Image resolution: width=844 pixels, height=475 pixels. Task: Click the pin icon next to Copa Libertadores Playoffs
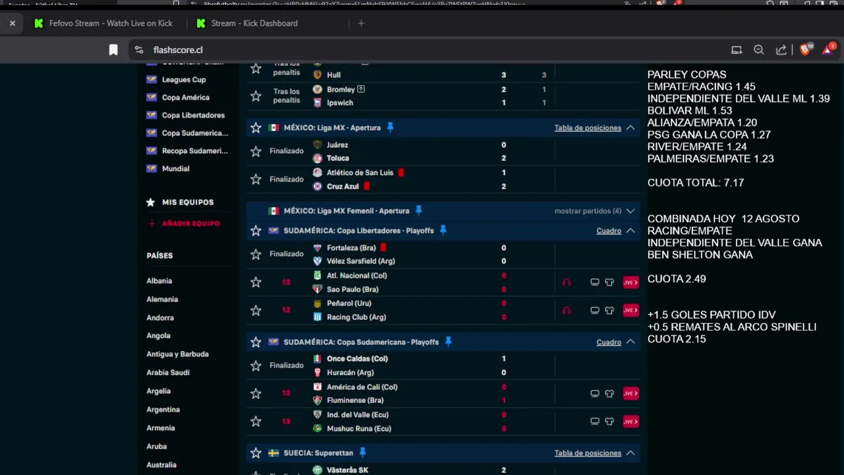[x=443, y=230]
